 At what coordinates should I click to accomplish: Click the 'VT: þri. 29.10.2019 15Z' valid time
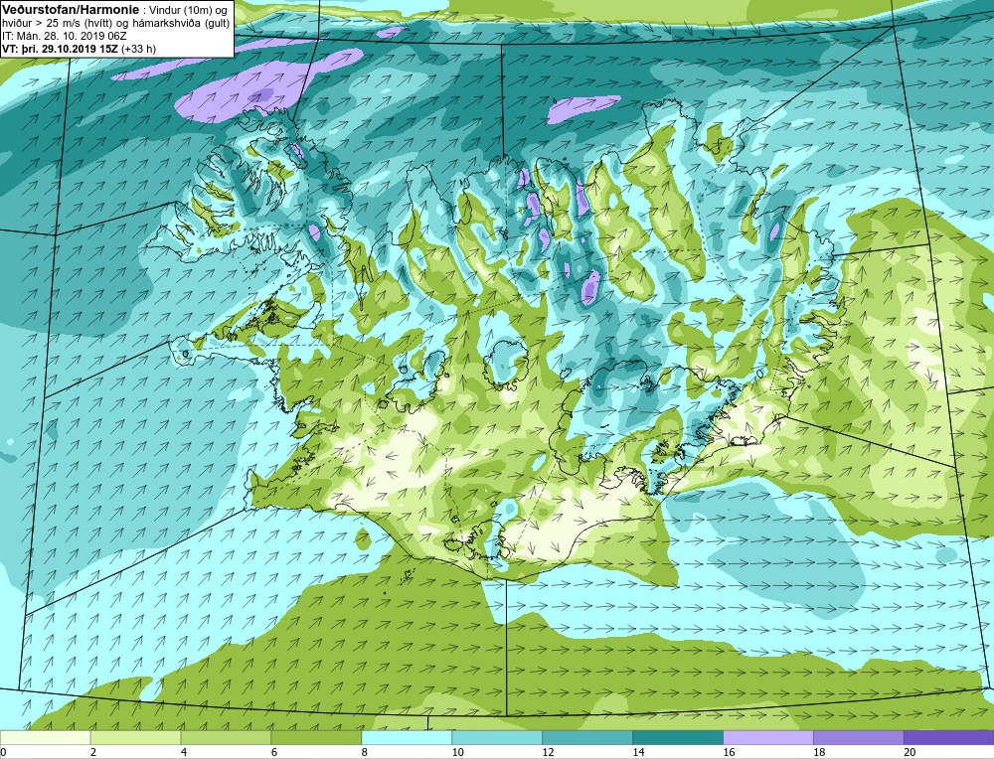click(60, 48)
